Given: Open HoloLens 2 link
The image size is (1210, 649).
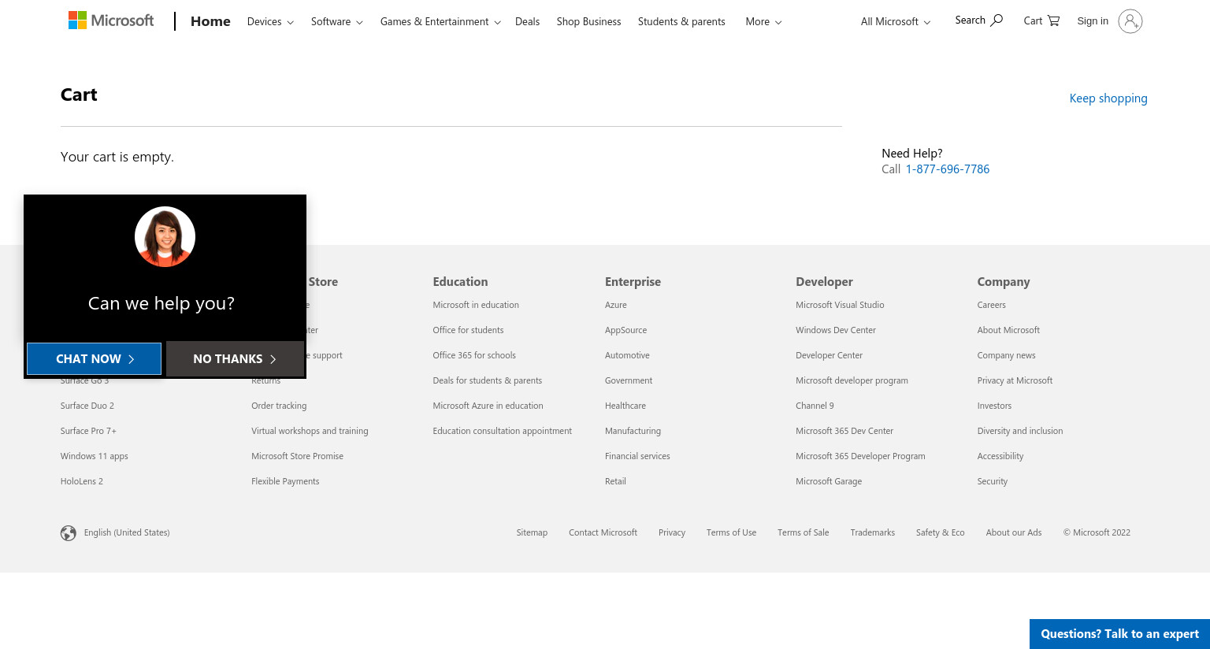Looking at the screenshot, I should [x=81, y=481].
